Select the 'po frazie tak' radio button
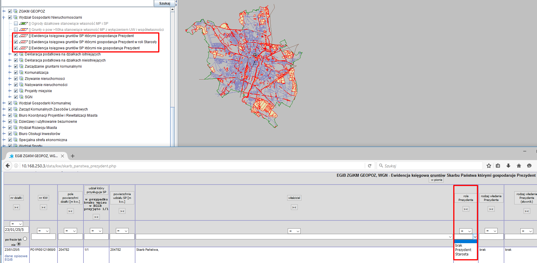The height and width of the screenshot is (263, 537). 25,239
